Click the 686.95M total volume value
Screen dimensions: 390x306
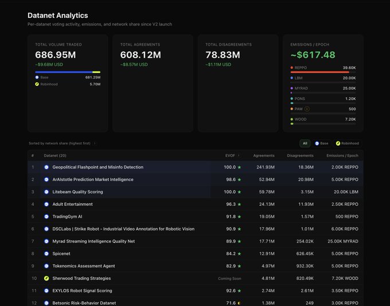pos(56,54)
